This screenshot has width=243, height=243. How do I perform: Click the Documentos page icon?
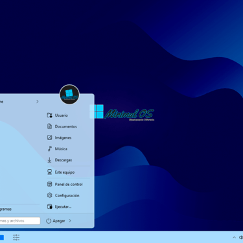[50, 126]
